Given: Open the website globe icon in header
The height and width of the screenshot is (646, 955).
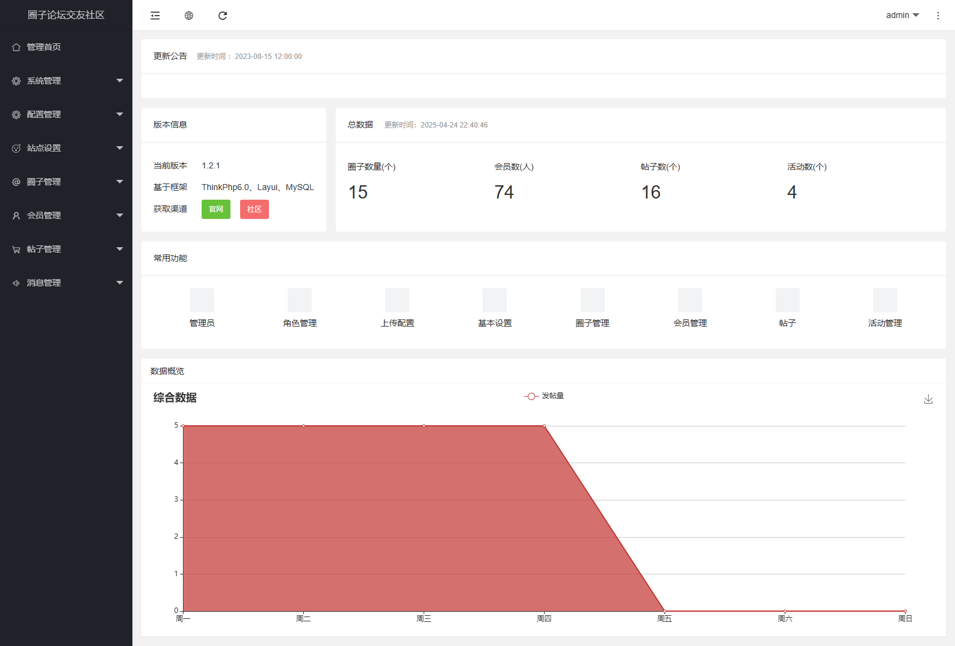Looking at the screenshot, I should click(189, 16).
